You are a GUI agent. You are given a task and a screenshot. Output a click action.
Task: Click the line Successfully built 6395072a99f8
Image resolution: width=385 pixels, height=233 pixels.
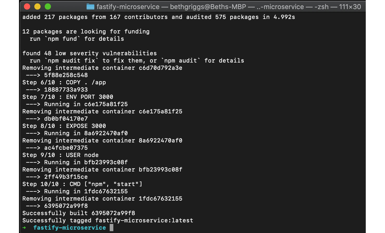[x=79, y=213]
